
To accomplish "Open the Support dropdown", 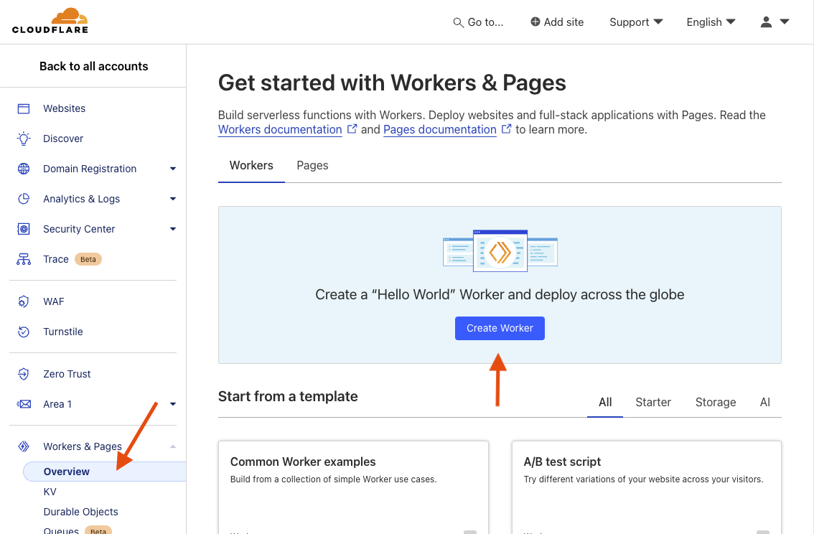I will (635, 22).
